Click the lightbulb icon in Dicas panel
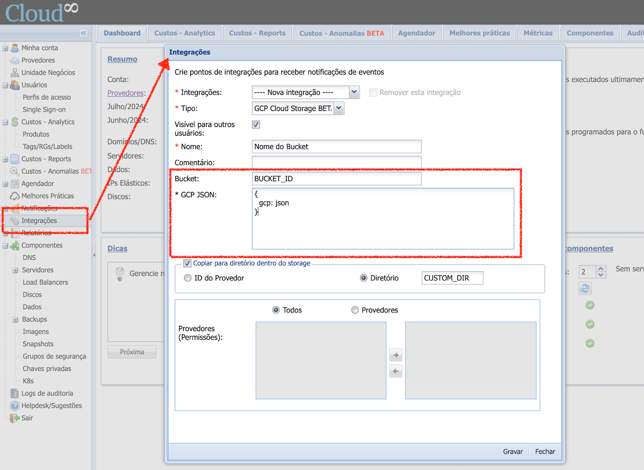 (120, 274)
